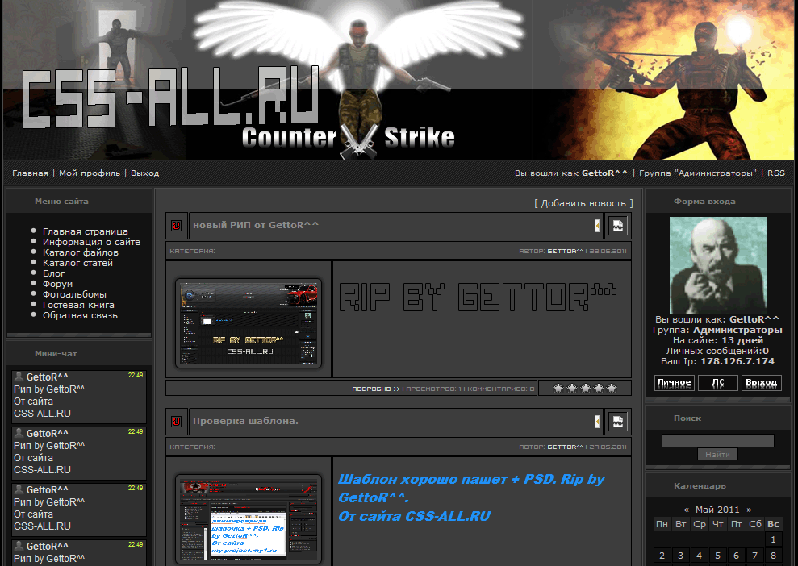This screenshot has height=566, width=798.
Task: Open the news title "Проверка шаблона."
Action: click(x=246, y=421)
